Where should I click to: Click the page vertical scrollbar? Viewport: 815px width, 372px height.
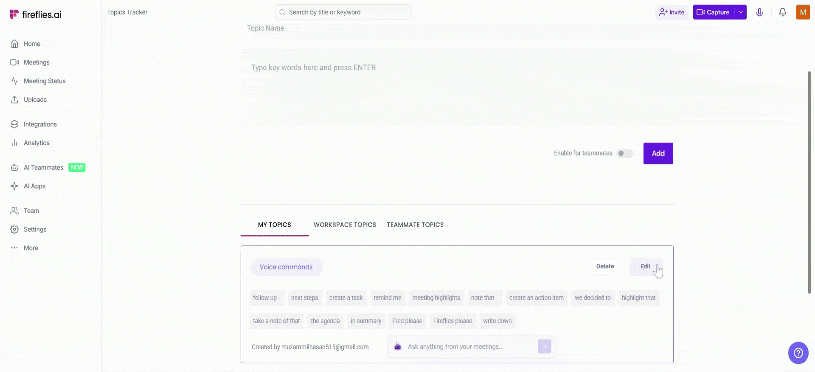point(809,182)
